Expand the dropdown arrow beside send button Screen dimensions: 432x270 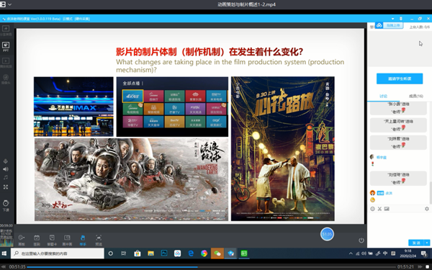(427, 243)
